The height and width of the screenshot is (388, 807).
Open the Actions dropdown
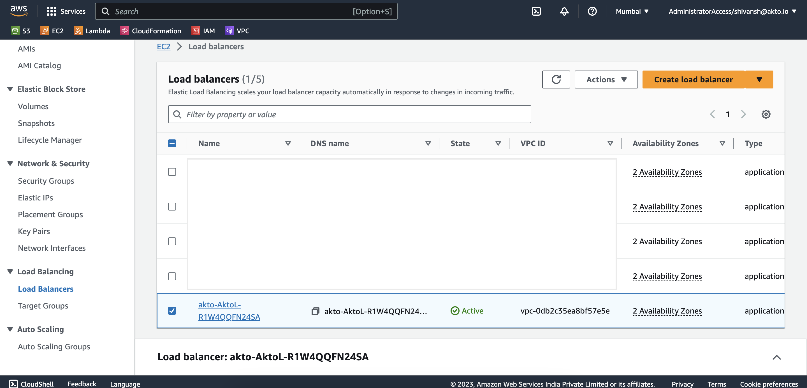[x=606, y=79]
